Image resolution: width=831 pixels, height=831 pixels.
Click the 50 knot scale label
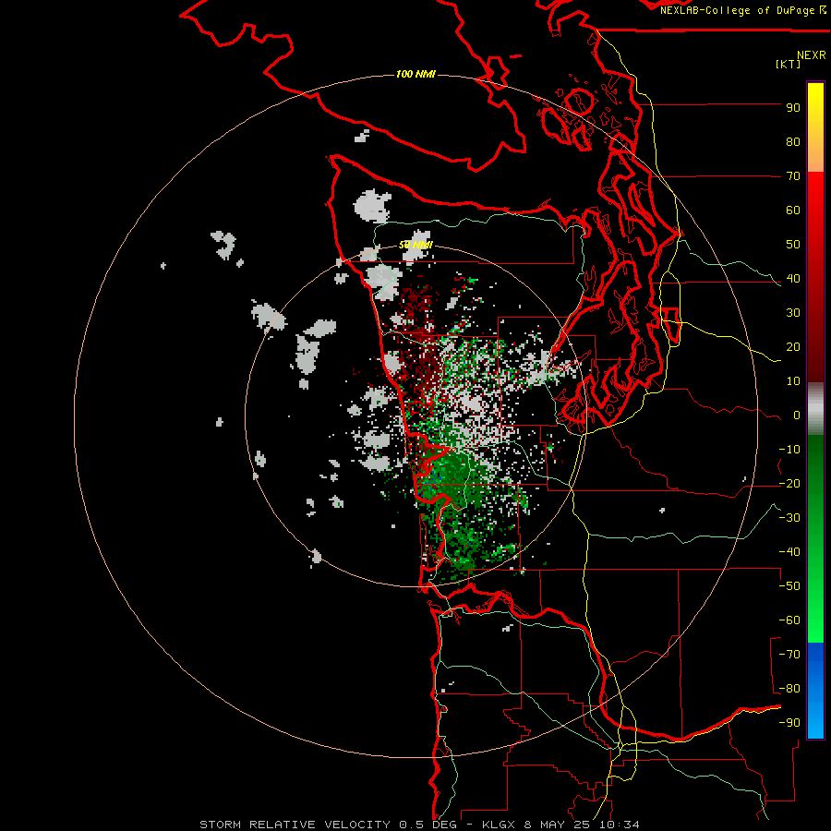click(x=793, y=245)
